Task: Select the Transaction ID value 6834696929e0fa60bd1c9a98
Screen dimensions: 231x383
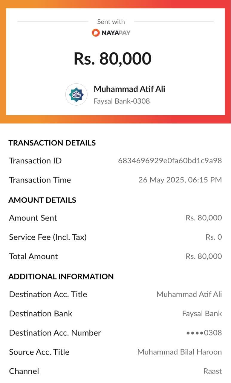Action: (170, 161)
